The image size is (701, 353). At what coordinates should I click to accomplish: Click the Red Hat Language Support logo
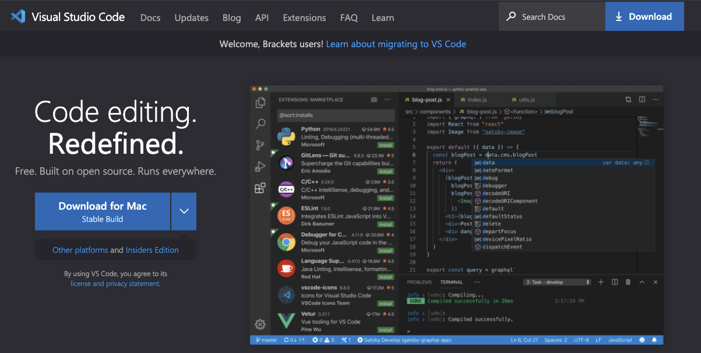(286, 268)
